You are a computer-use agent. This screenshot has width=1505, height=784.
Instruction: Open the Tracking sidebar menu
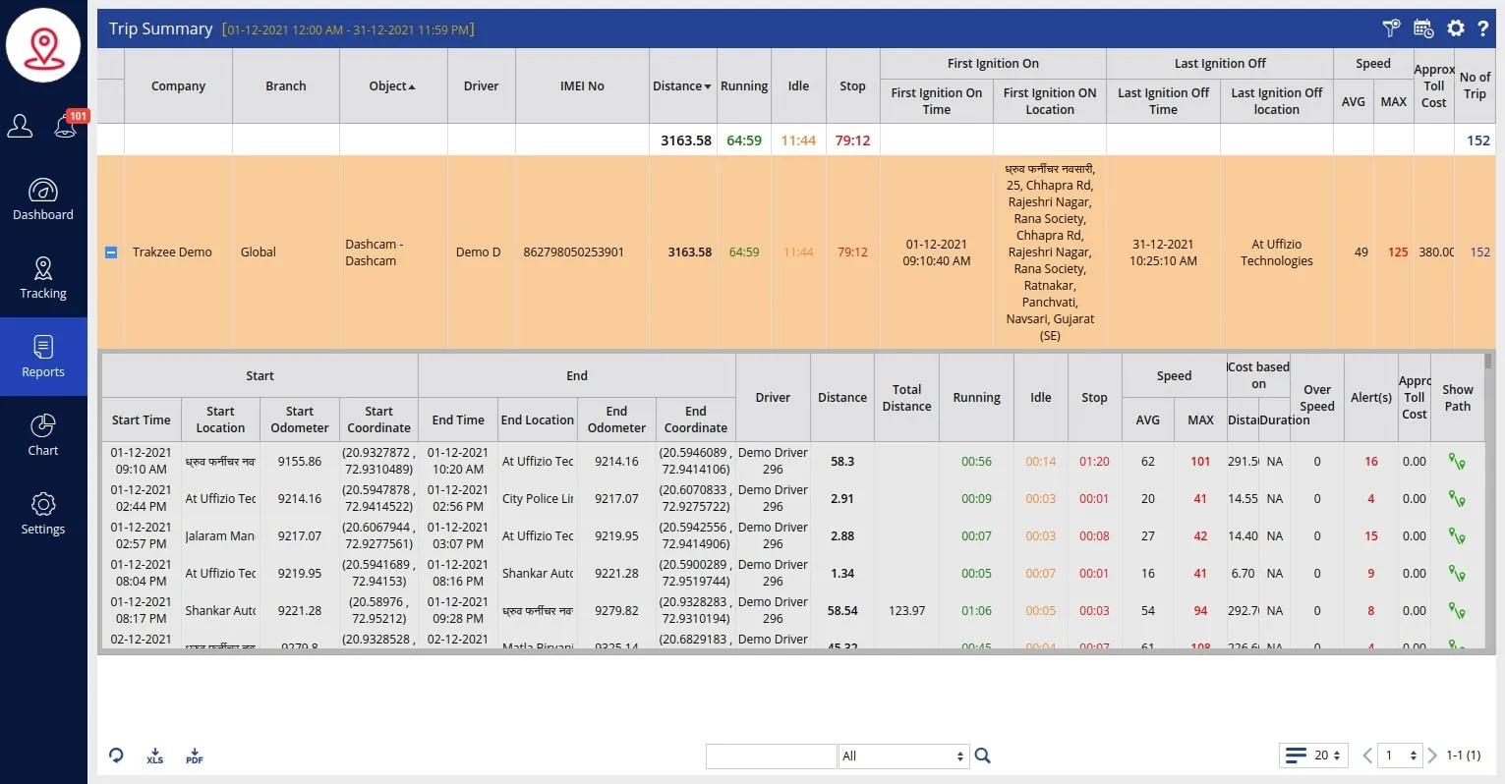click(43, 278)
